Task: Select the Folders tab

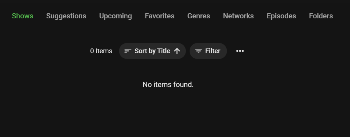Action: tap(321, 16)
